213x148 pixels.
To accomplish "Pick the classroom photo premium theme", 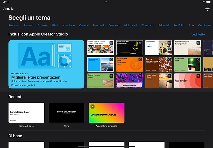I will tap(158, 48).
